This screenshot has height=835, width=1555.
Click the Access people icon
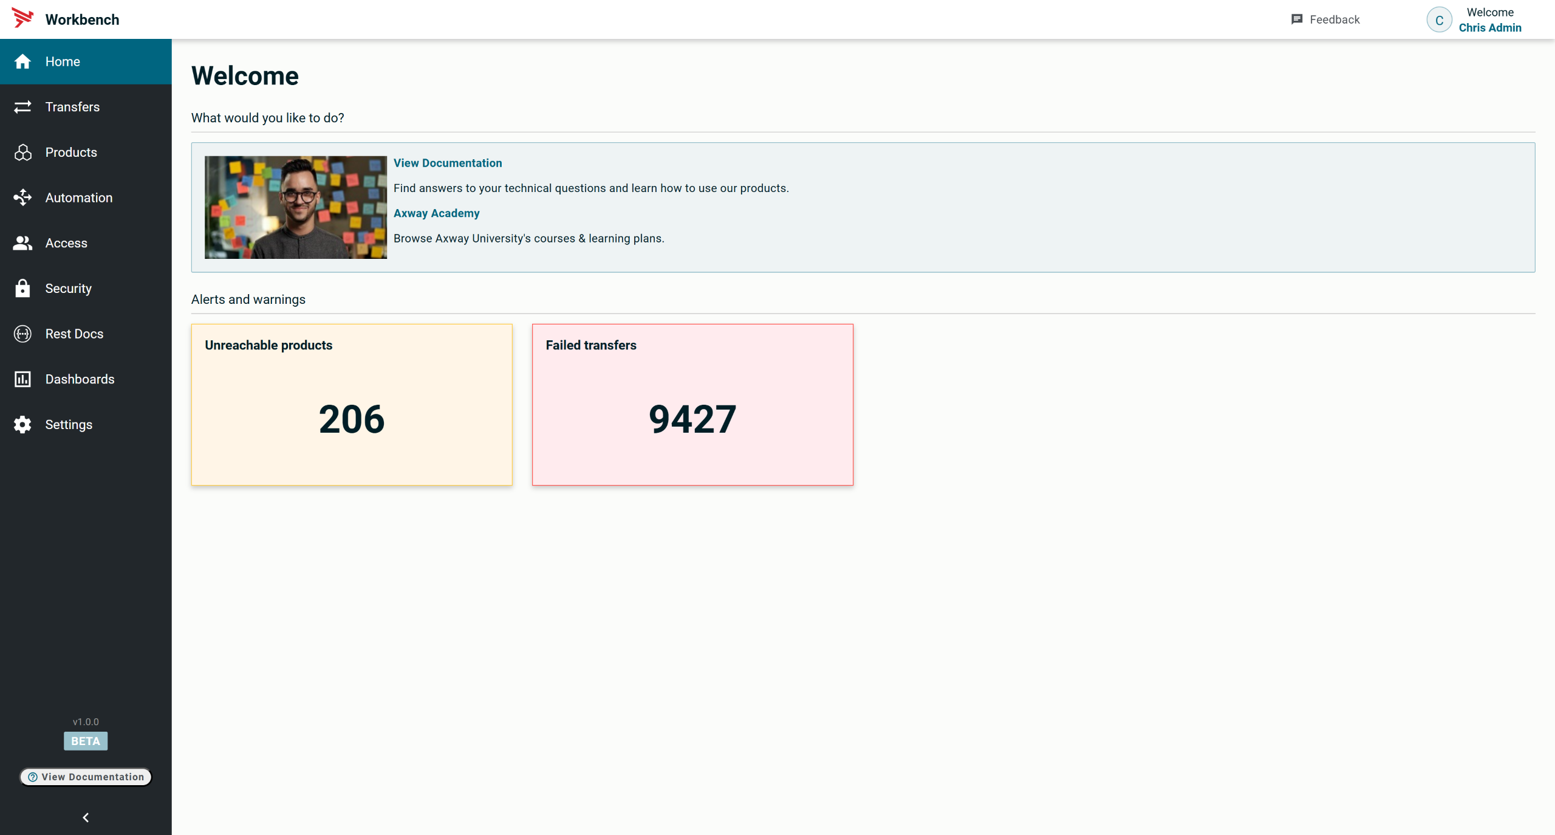point(22,243)
